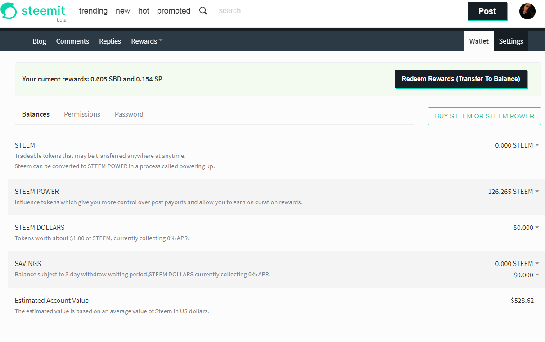
Task: Click the Steemit logo icon
Action: pyautogui.click(x=9, y=11)
